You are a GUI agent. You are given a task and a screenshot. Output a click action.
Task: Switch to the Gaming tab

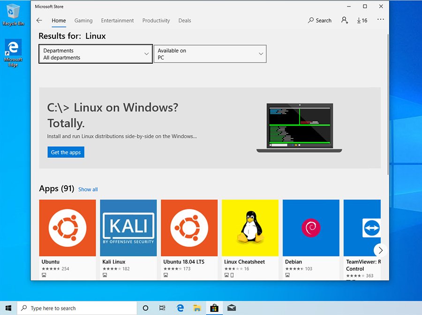click(x=83, y=21)
